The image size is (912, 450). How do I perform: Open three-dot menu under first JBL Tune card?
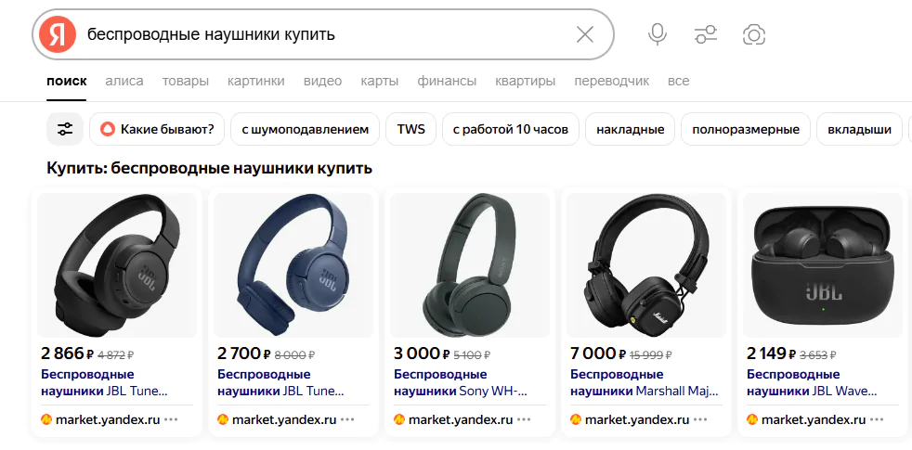pyautogui.click(x=171, y=419)
